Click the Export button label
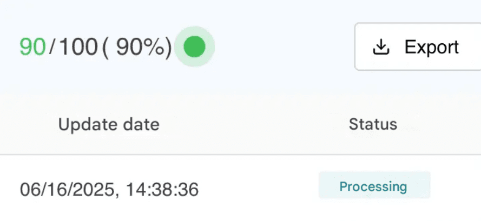The height and width of the screenshot is (221, 481). tap(432, 47)
